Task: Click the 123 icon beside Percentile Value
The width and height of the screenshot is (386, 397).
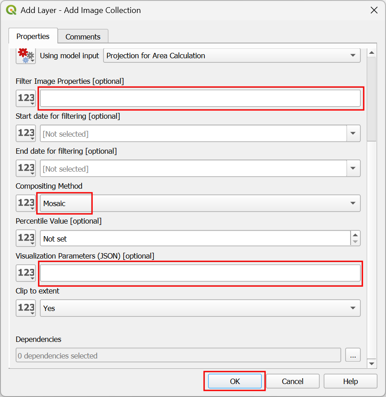Action: pyautogui.click(x=26, y=238)
